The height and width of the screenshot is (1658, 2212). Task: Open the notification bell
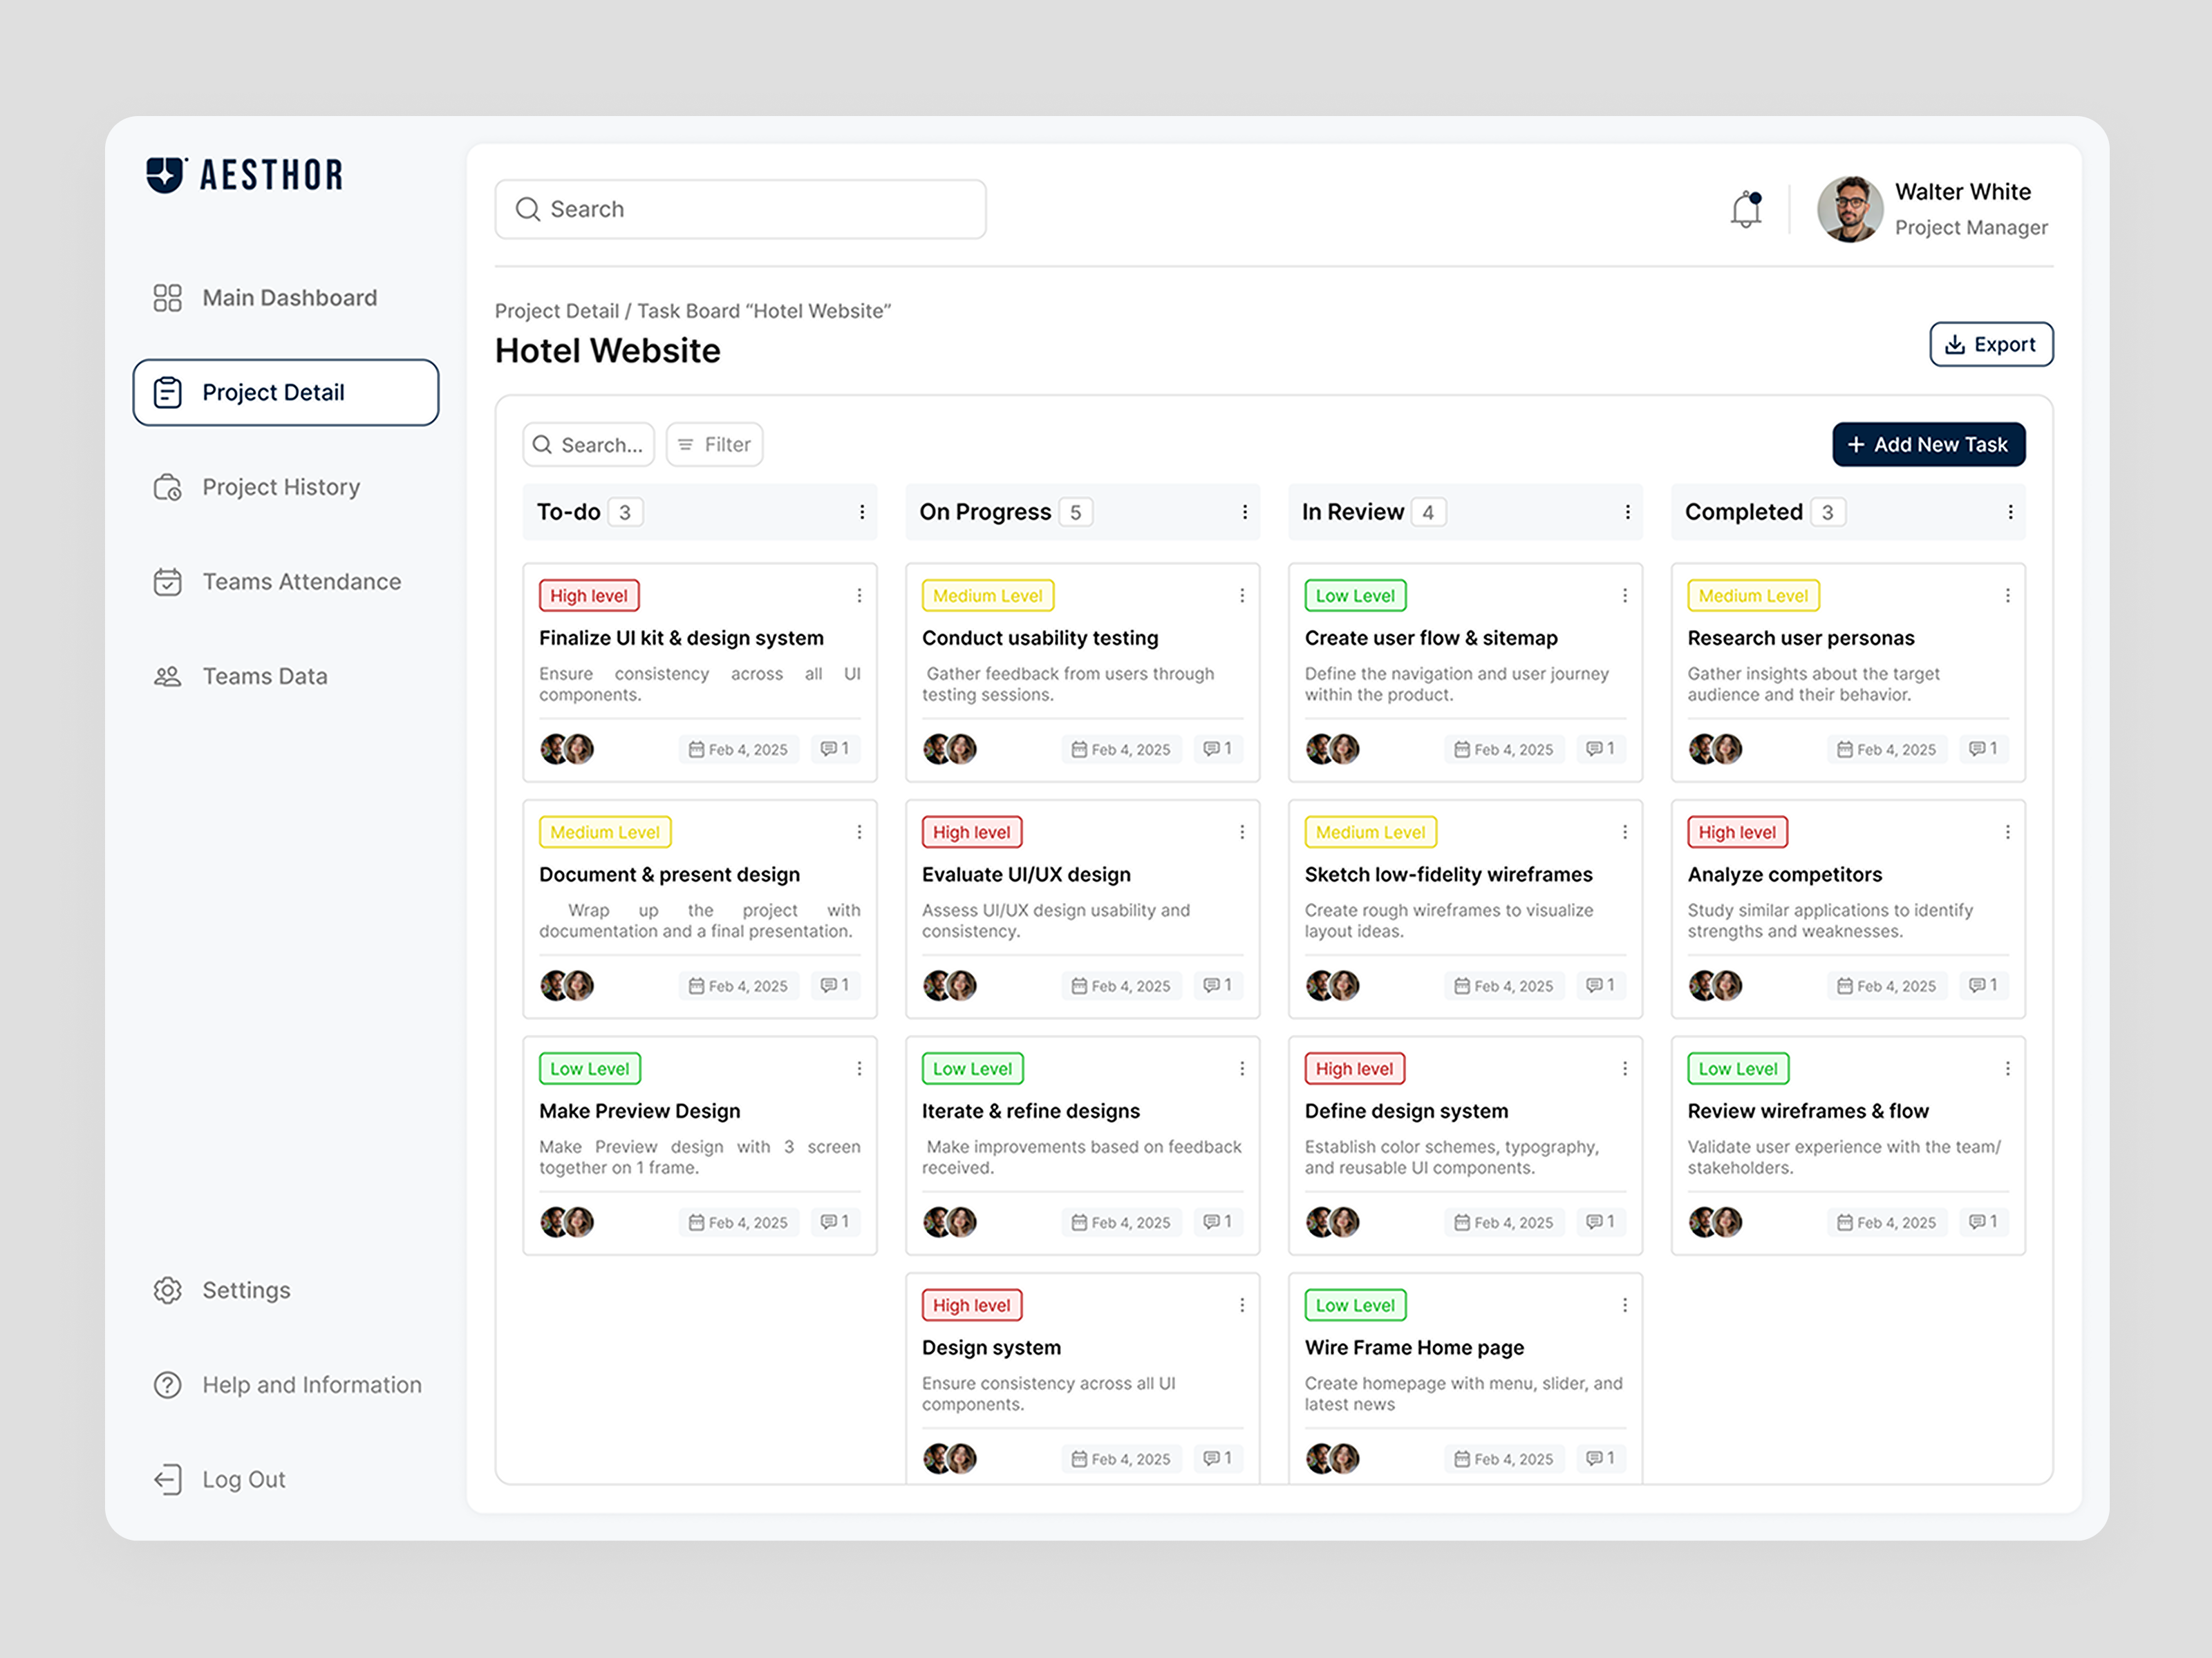click(1746, 209)
